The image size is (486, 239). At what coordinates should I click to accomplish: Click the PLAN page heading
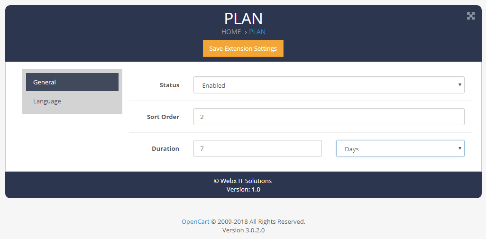pyautogui.click(x=243, y=18)
